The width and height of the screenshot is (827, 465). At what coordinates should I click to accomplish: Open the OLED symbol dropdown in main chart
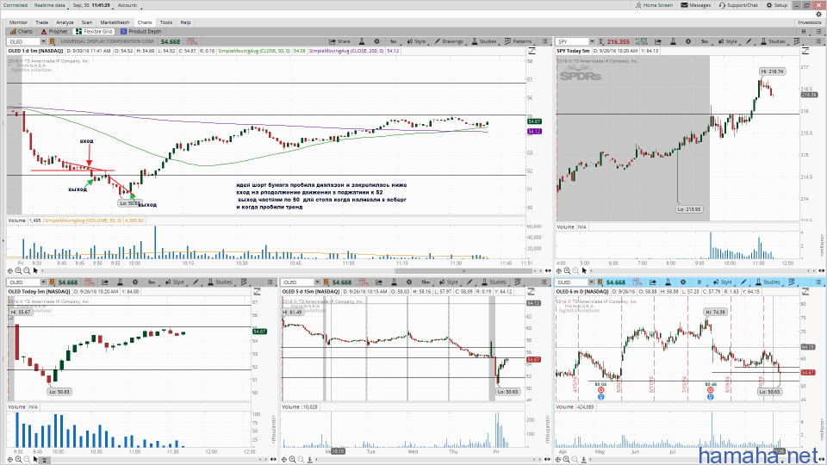coord(43,41)
